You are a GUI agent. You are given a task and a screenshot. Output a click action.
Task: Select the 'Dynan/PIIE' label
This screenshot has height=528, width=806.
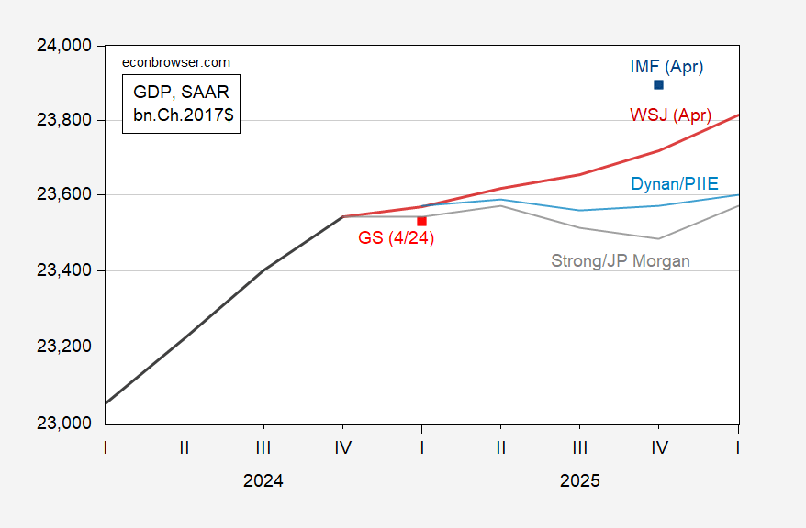click(675, 183)
